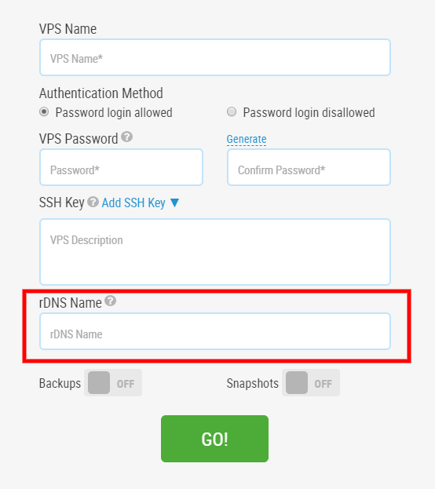This screenshot has height=489, width=435.
Task: Click the Generate password link
Action: tap(247, 139)
